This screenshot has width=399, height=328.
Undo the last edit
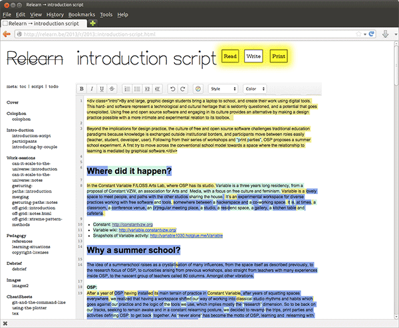coord(172,89)
